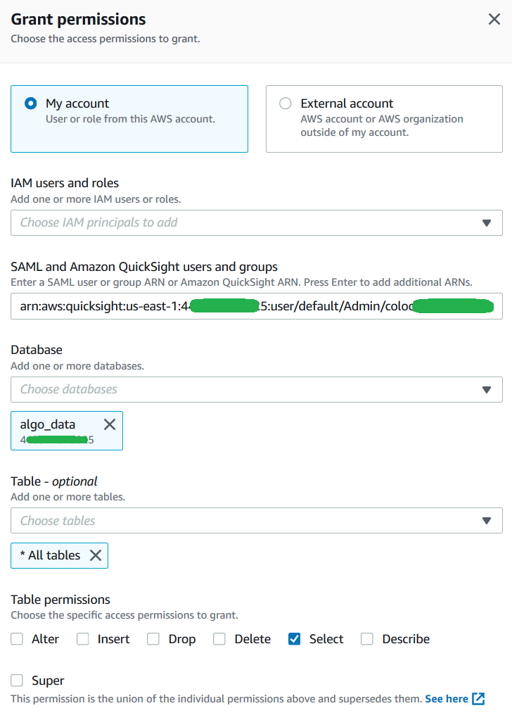Enable the Delete table permission

click(x=219, y=639)
